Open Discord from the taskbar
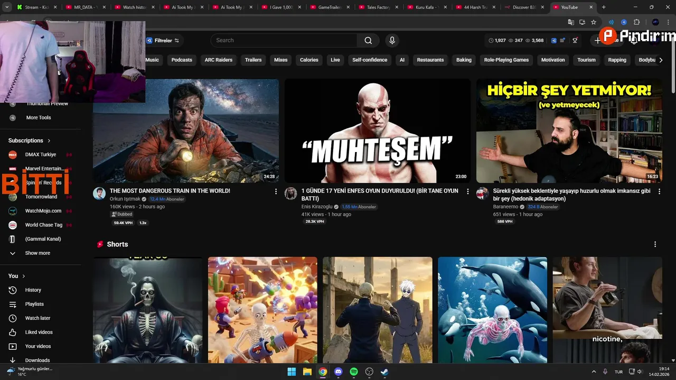676x380 pixels. point(339,372)
